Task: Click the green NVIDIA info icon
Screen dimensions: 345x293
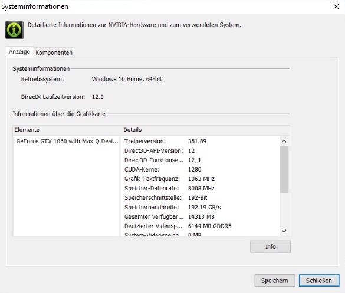Action: pos(14,29)
